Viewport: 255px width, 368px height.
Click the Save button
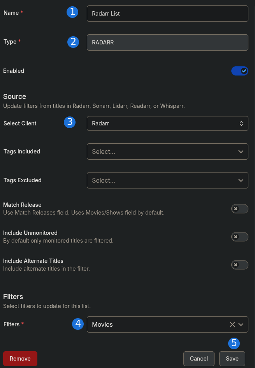(232, 359)
